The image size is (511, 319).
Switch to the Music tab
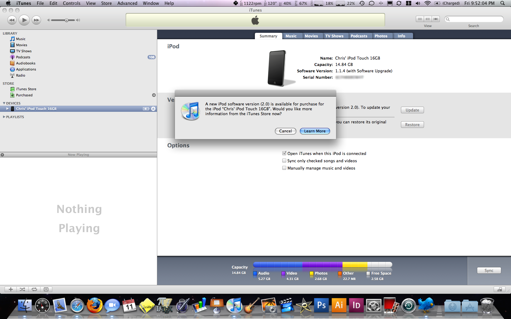click(291, 36)
